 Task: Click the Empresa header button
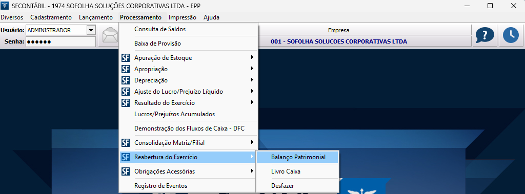[338, 30]
